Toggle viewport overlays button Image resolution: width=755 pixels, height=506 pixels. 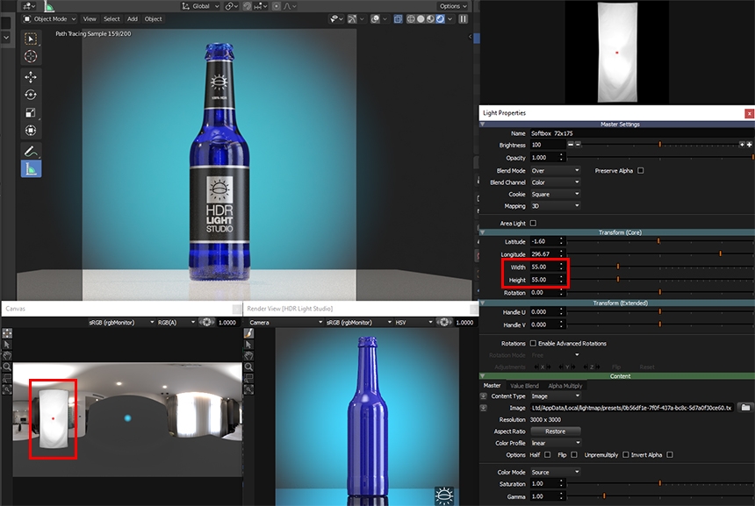(375, 18)
